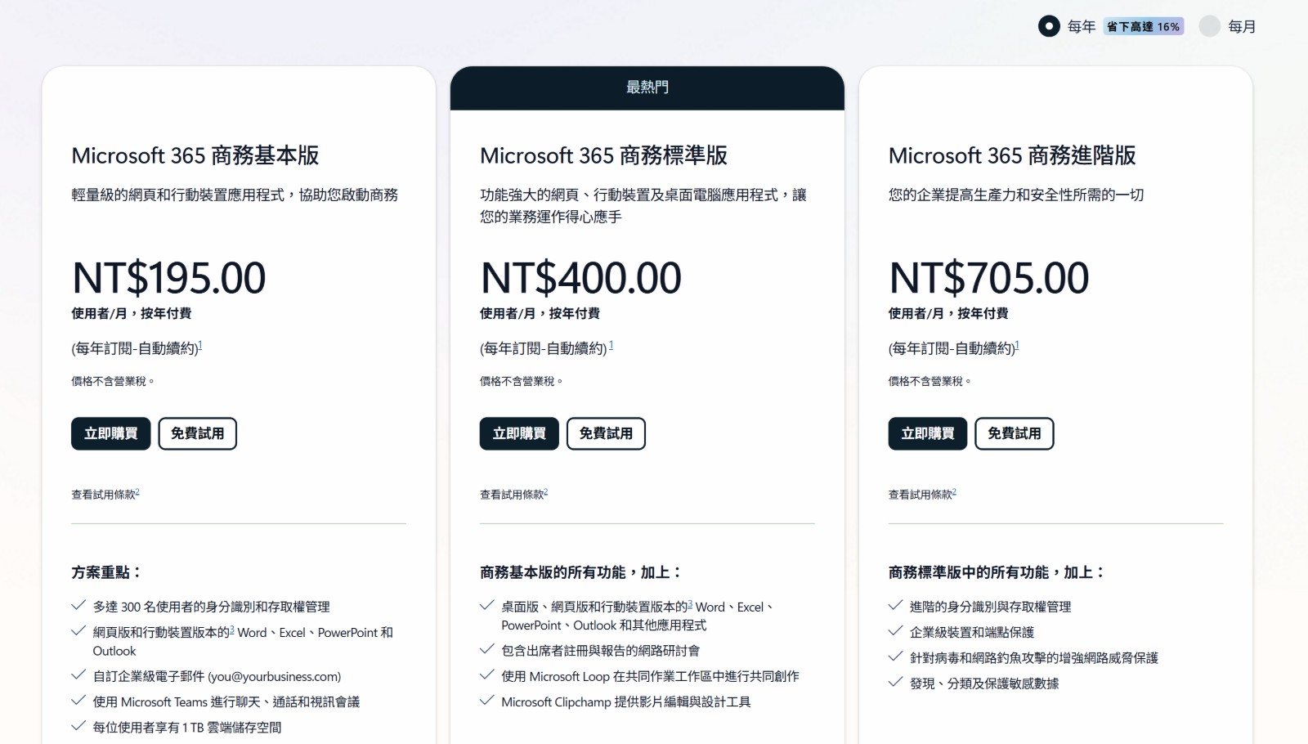
Task: Click the 最熱門 banner on 商務標準版
Action: 647,87
